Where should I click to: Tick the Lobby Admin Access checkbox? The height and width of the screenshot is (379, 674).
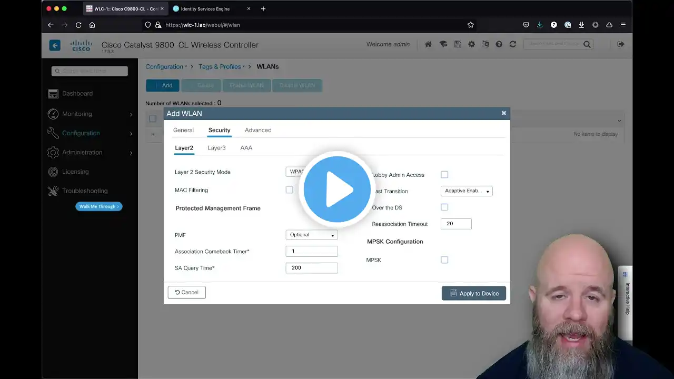click(x=444, y=174)
